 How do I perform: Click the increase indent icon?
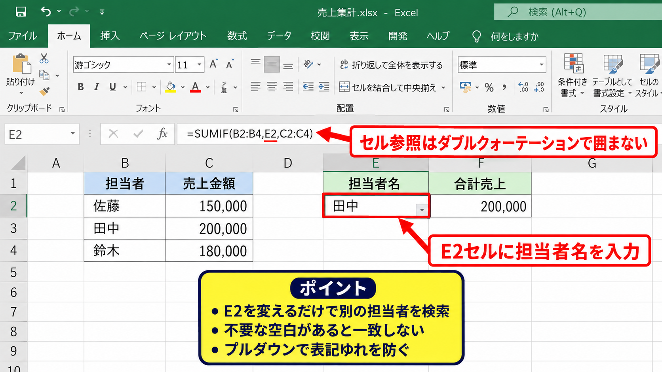[x=324, y=87]
